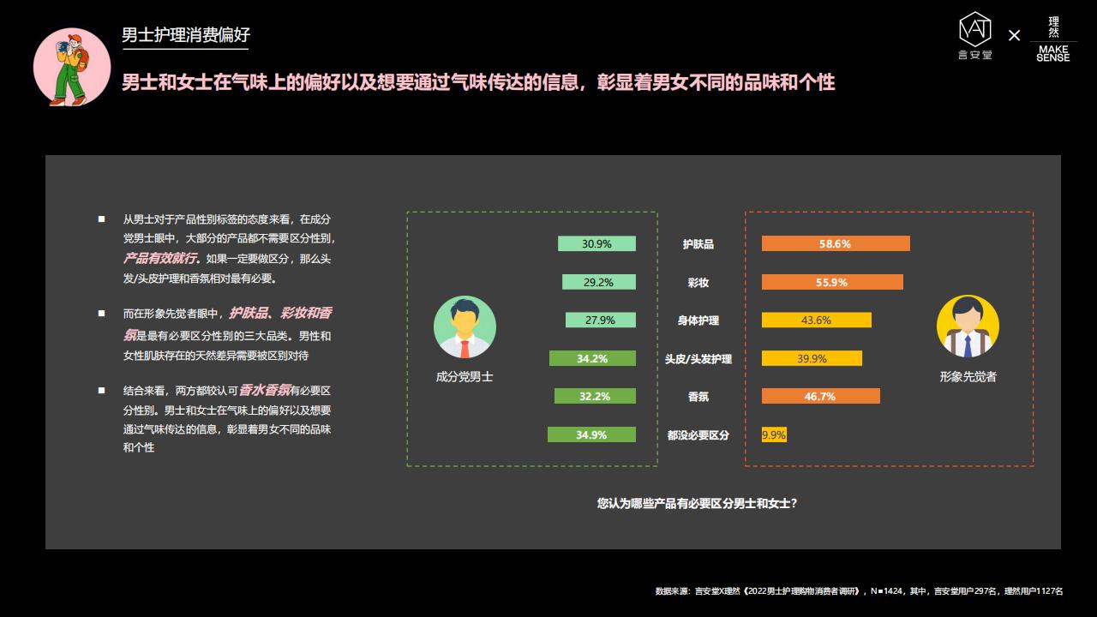Click the cartoon photographer avatar at top left
The width and height of the screenshot is (1097, 617).
[71, 67]
